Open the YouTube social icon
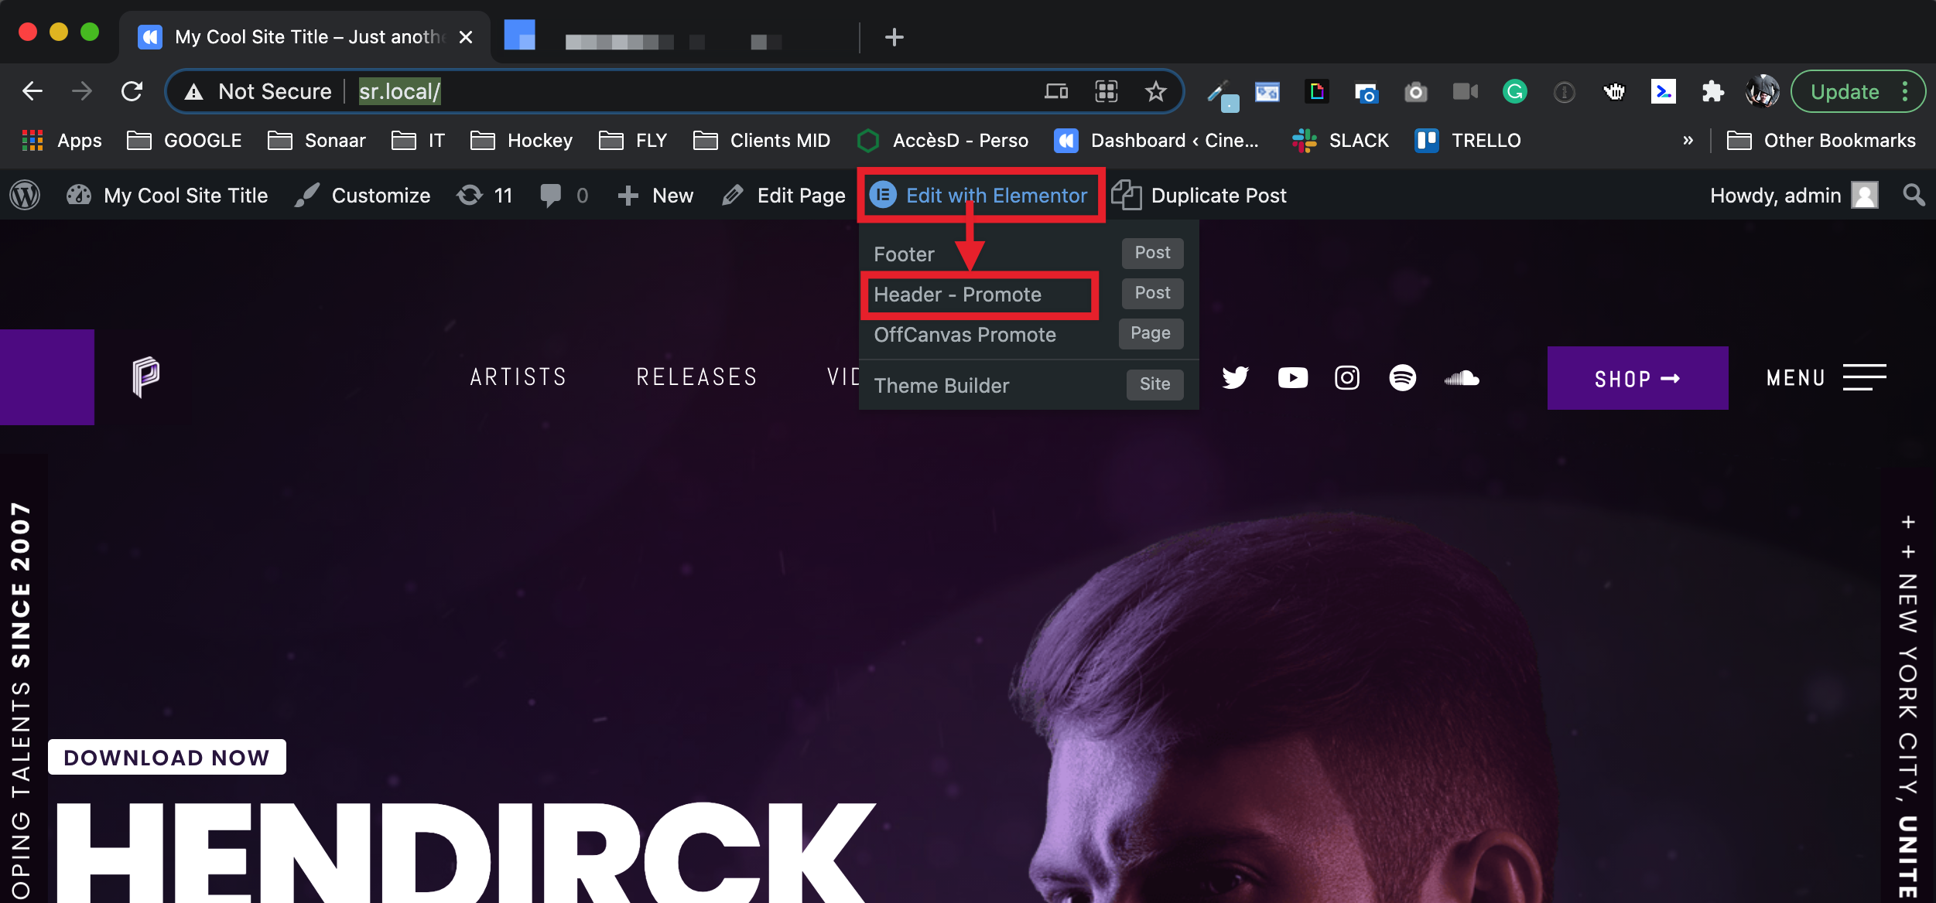The image size is (1936, 903). coord(1292,377)
